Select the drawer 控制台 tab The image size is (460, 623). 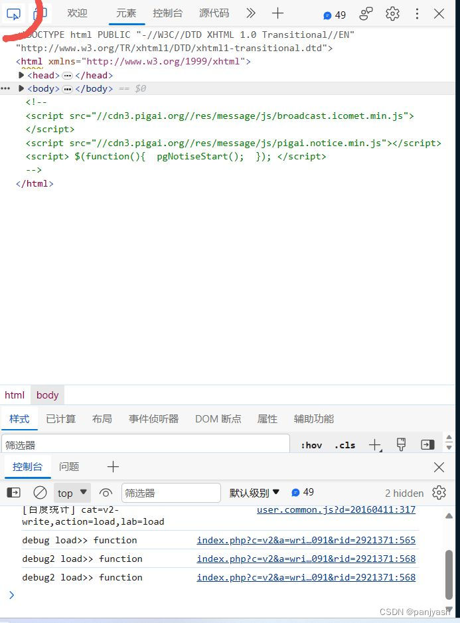point(27,466)
